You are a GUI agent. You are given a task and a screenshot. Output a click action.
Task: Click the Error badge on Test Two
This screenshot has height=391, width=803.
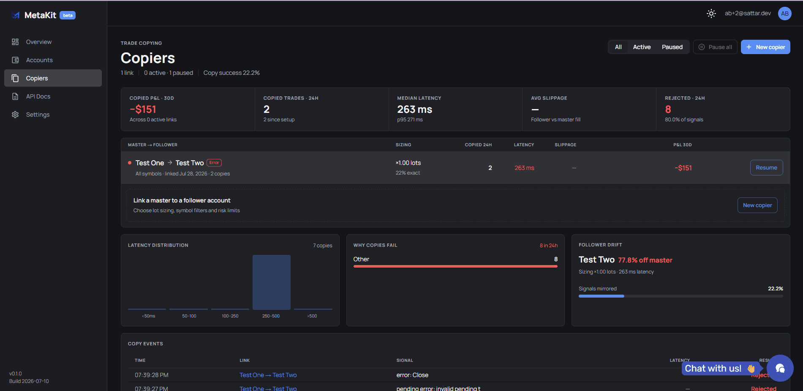(214, 163)
